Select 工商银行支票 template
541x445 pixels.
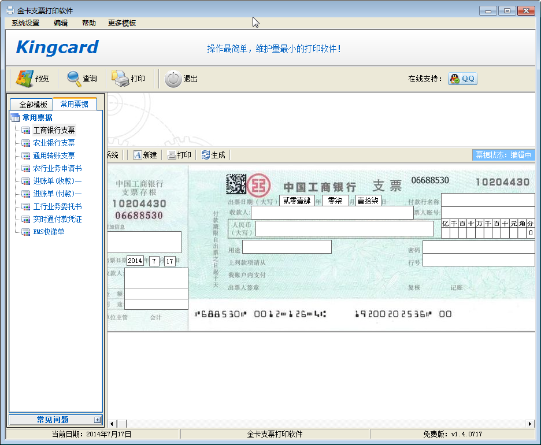pos(54,130)
